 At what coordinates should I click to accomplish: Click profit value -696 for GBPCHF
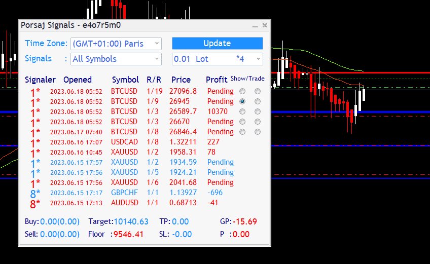215,193
